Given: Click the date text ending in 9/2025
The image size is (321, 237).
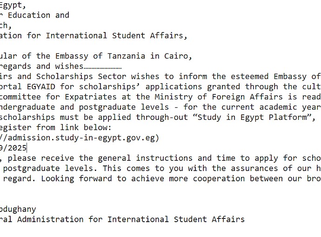Looking at the screenshot, I should pos(13,148).
